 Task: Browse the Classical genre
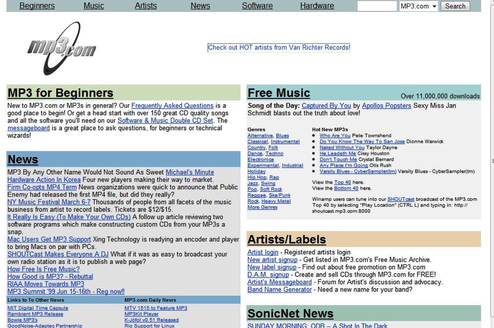click(x=258, y=142)
